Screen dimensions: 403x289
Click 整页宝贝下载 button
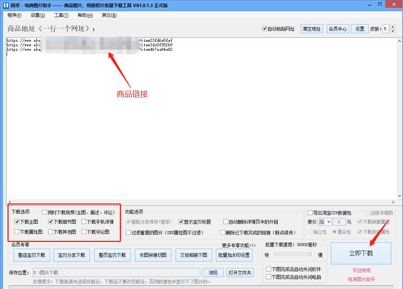[112, 255]
